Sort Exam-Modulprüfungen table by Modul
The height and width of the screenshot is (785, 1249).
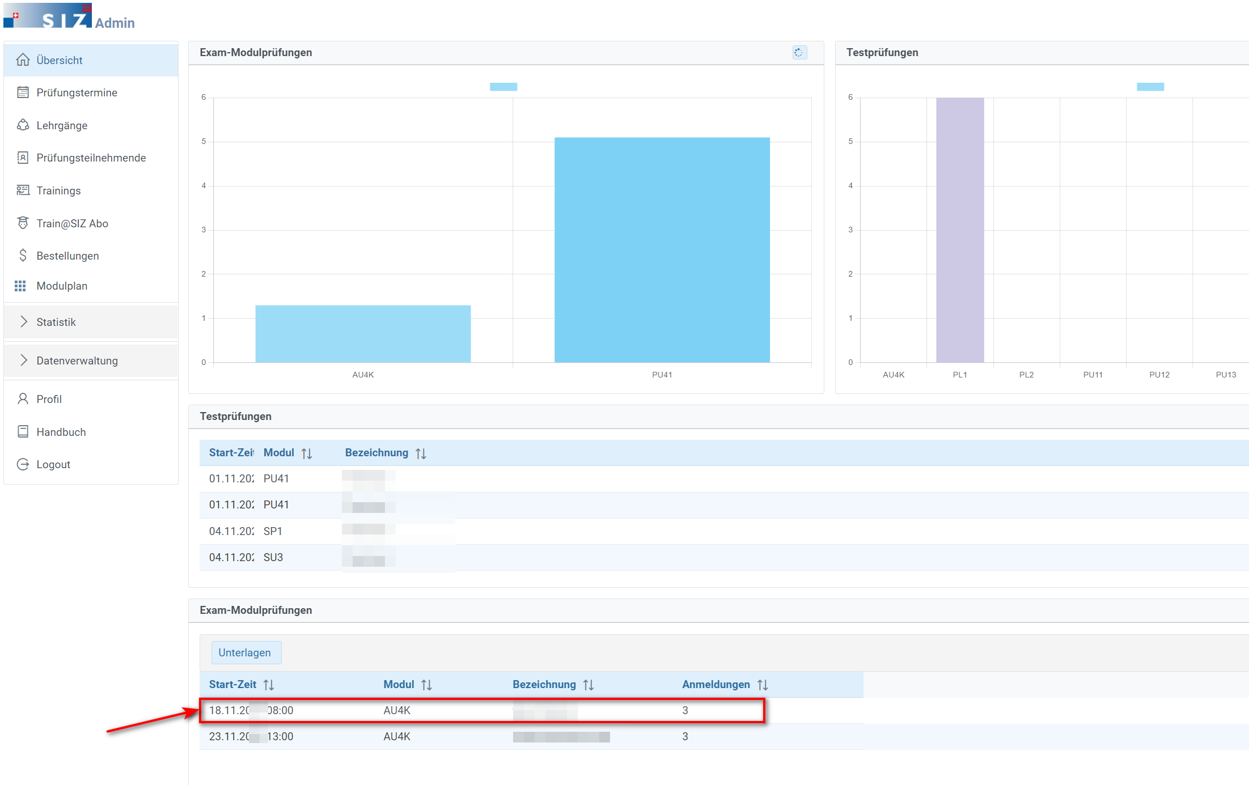pyautogui.click(x=427, y=685)
